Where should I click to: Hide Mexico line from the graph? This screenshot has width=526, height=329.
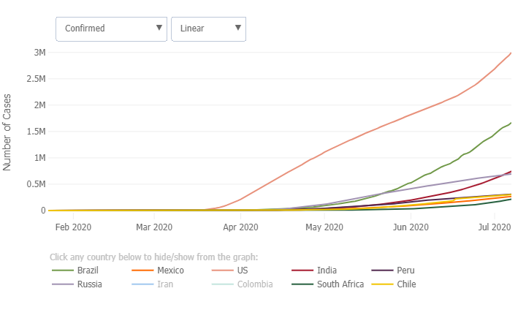click(x=169, y=271)
